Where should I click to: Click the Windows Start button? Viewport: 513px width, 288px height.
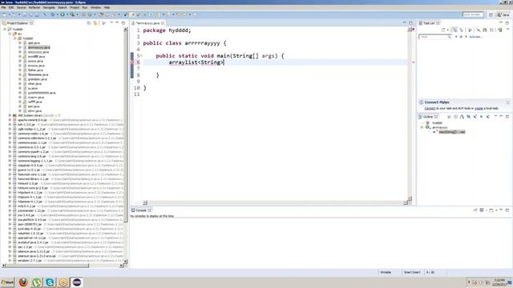click(7, 282)
